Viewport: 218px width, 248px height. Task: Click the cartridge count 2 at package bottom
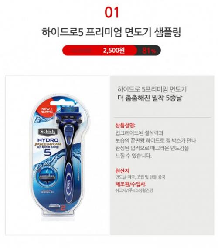[x=63, y=207]
